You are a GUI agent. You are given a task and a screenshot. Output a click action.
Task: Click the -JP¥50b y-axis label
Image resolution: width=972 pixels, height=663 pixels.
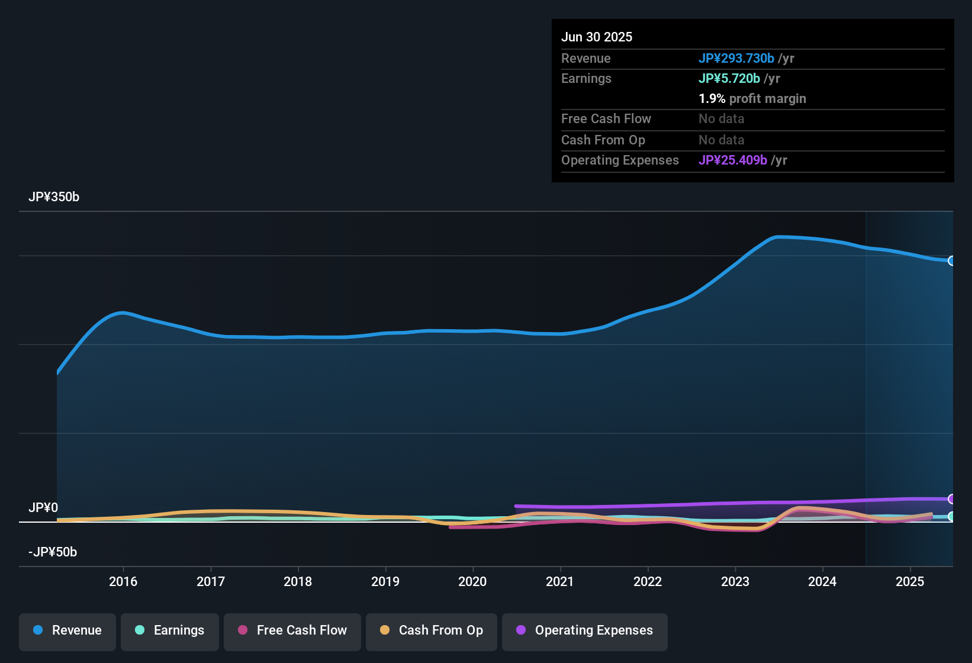click(x=53, y=552)
